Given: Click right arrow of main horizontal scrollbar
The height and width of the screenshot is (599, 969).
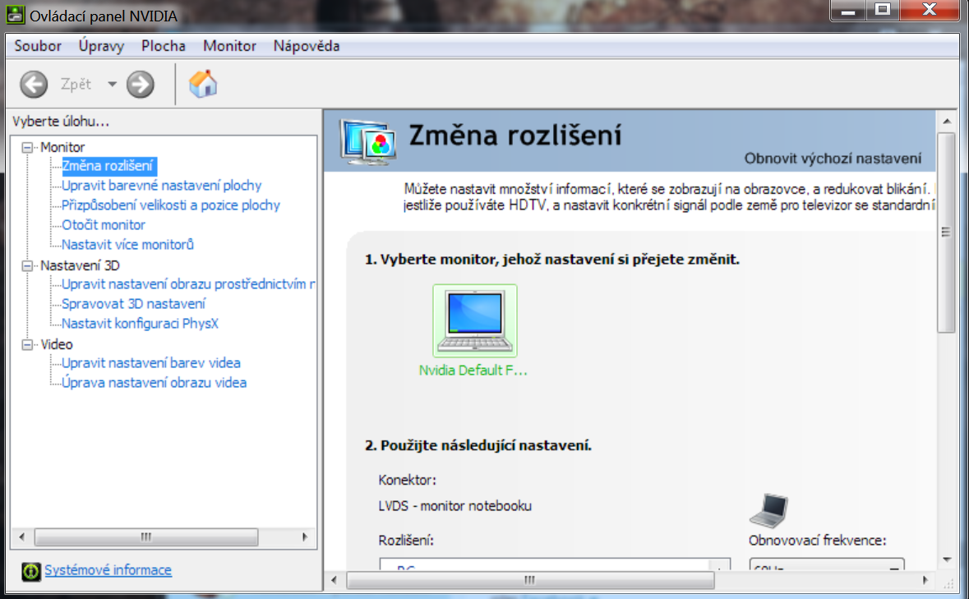Looking at the screenshot, I should (x=925, y=580).
